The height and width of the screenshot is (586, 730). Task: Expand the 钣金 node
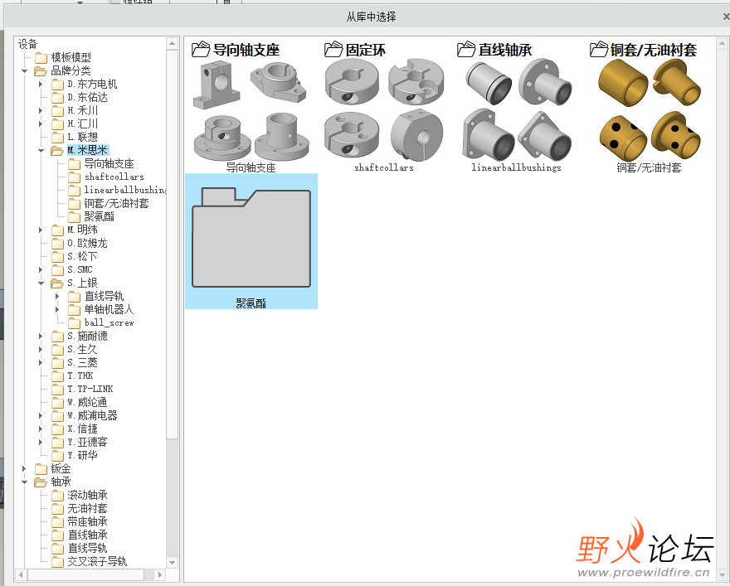tap(24, 469)
